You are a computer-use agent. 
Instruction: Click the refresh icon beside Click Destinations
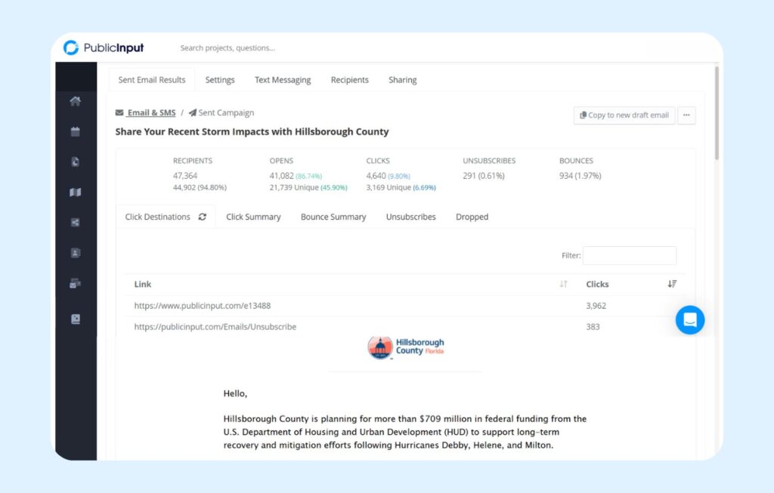(203, 217)
